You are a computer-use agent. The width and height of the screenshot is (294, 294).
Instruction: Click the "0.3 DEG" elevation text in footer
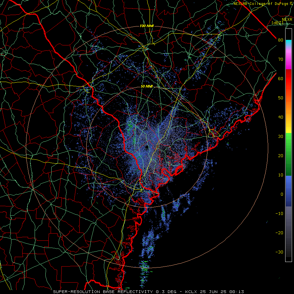click(166, 292)
